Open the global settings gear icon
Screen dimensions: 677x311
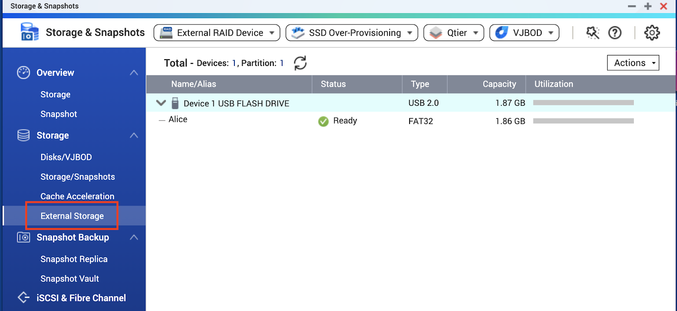click(652, 33)
